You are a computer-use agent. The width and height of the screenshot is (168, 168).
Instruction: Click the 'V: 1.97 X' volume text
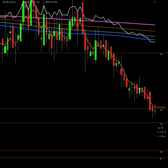(162, 132)
